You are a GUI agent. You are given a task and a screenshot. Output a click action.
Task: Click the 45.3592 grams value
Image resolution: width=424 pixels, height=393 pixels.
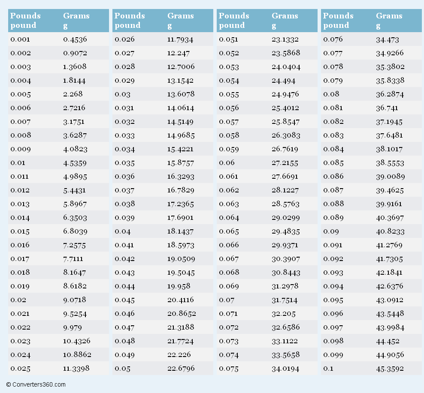pyautogui.click(x=390, y=369)
